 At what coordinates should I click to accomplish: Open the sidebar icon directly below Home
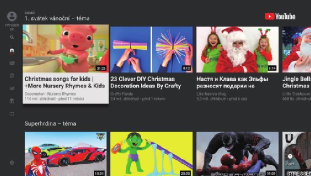click(x=12, y=63)
